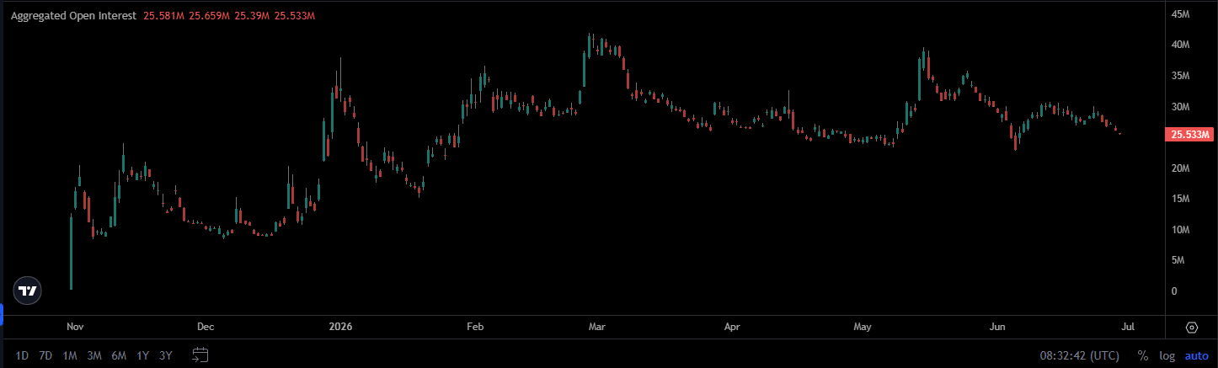1218x368 pixels.
Task: Select the 1Y time range
Action: (142, 355)
